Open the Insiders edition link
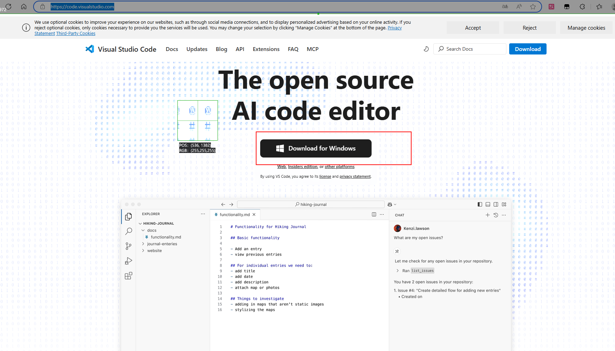Image resolution: width=615 pixels, height=351 pixels. tap(303, 167)
